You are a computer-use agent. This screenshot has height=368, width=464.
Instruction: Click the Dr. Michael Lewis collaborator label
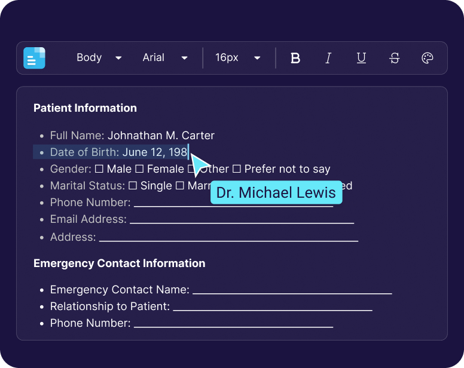[276, 192]
